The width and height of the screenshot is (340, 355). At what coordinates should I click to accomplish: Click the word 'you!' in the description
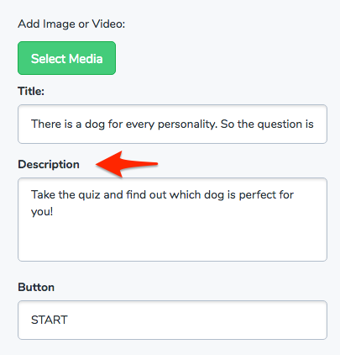coord(42,212)
